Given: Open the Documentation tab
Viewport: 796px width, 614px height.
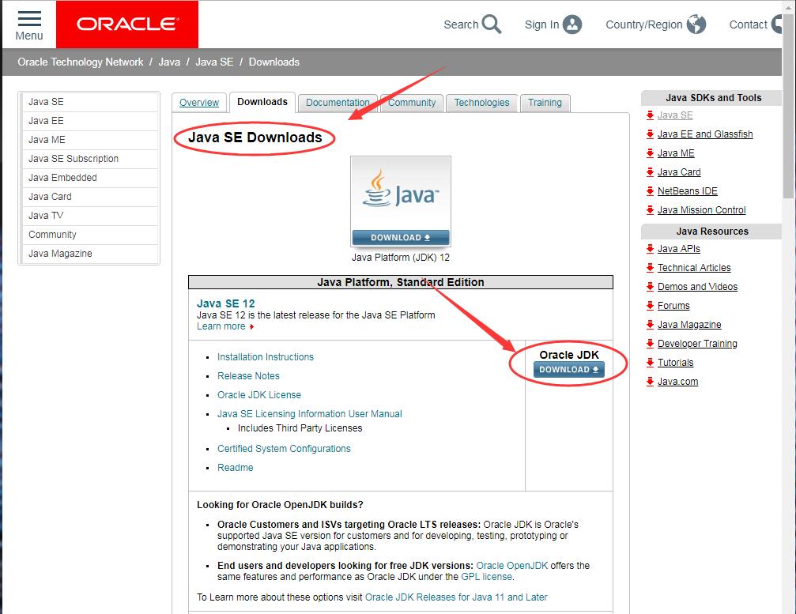Looking at the screenshot, I should tap(338, 103).
